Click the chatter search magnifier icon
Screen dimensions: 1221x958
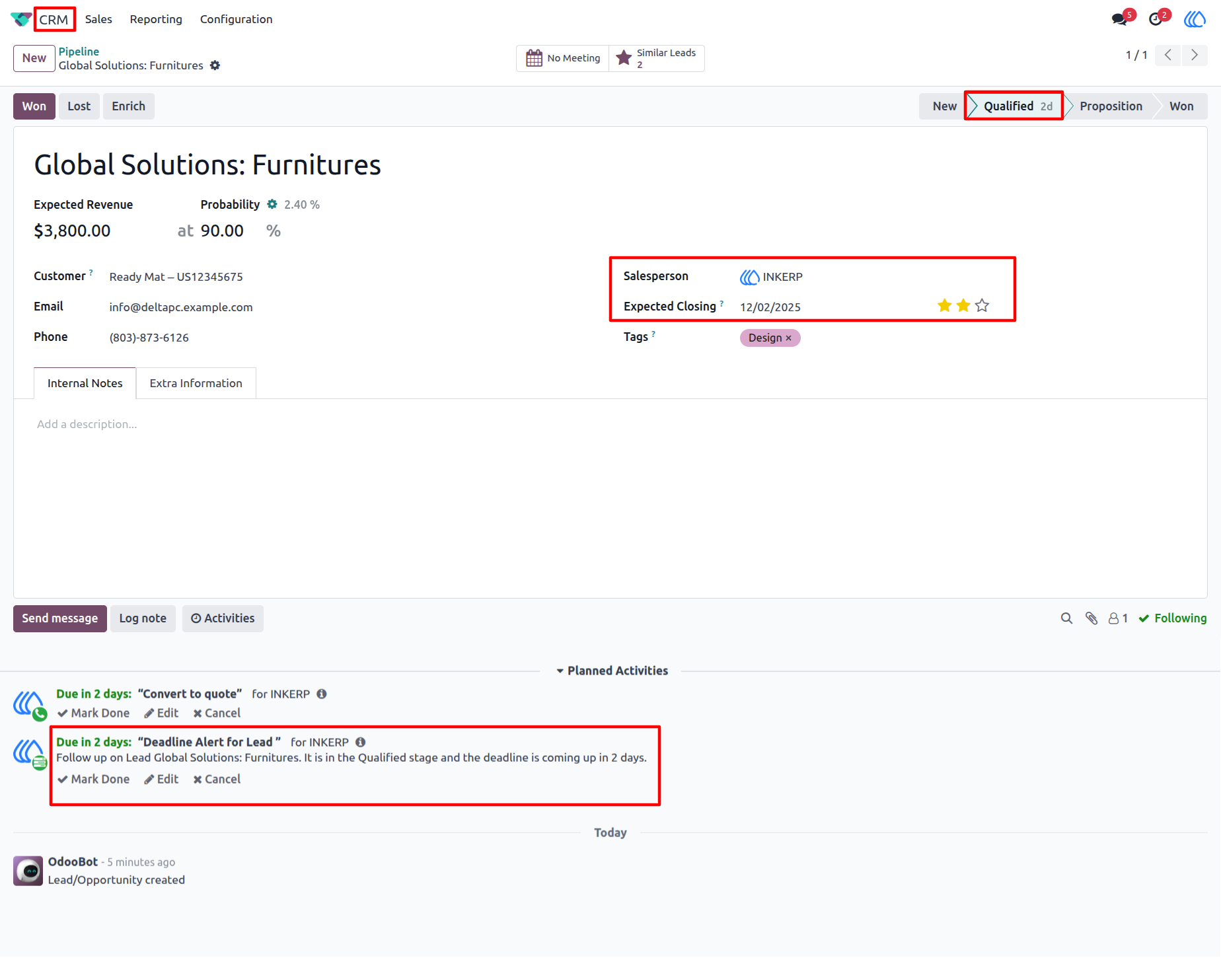(1066, 618)
